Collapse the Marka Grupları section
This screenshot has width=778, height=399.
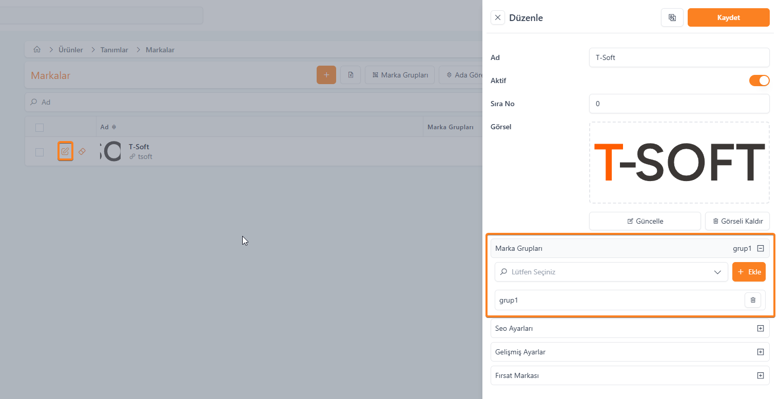point(760,248)
